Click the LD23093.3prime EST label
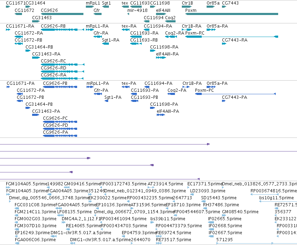297x245 pixels. [208, 191]
